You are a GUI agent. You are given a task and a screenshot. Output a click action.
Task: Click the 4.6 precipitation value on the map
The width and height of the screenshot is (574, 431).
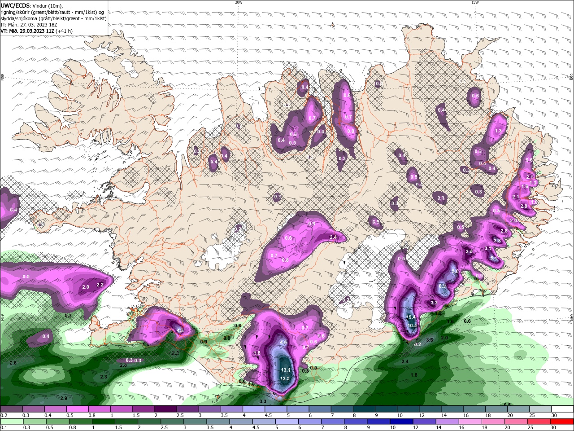[283, 342]
